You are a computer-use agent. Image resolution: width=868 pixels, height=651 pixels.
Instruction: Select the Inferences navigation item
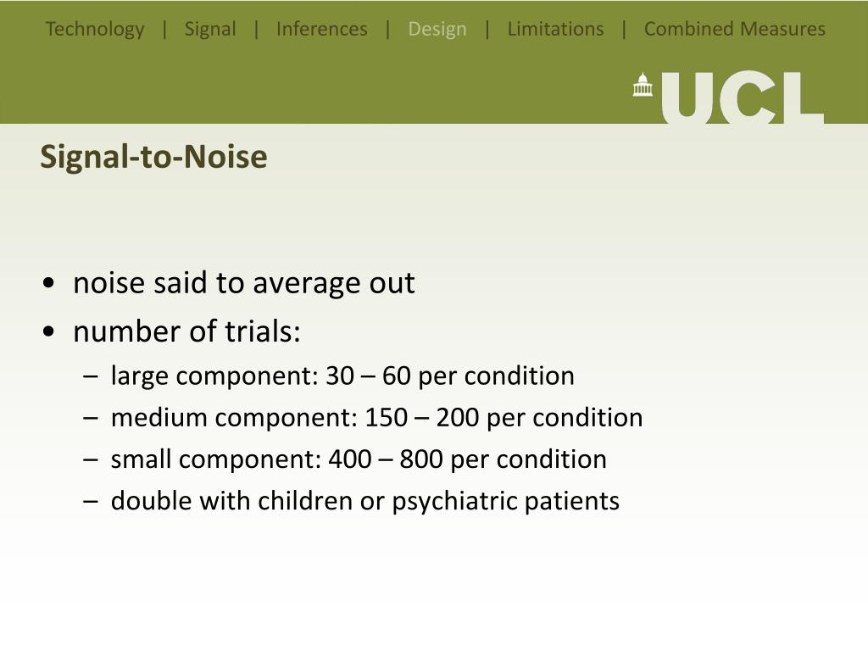click(321, 29)
